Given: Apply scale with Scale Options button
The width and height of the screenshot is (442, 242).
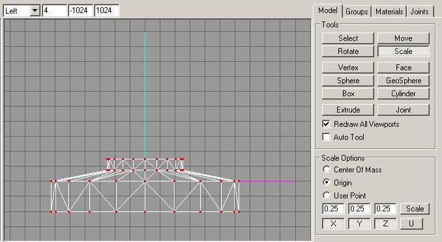Looking at the screenshot, I should click(x=415, y=209).
